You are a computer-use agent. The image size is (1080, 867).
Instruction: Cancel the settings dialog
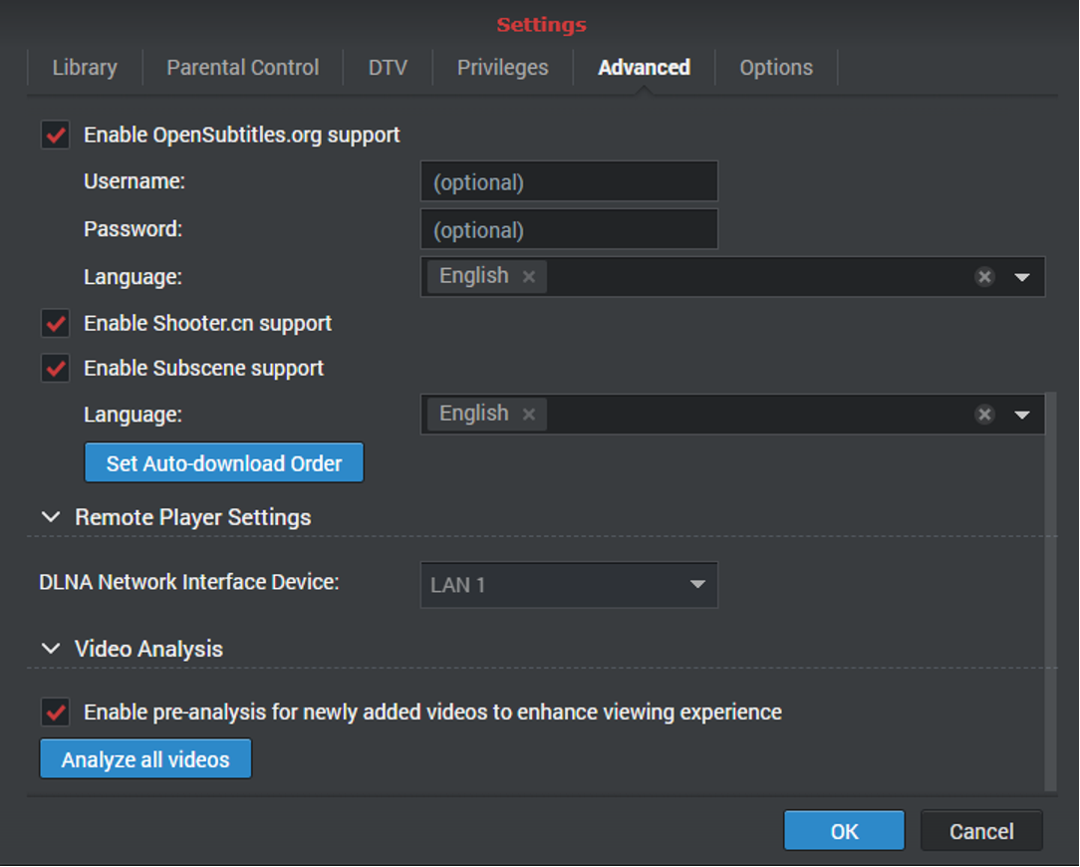981,831
